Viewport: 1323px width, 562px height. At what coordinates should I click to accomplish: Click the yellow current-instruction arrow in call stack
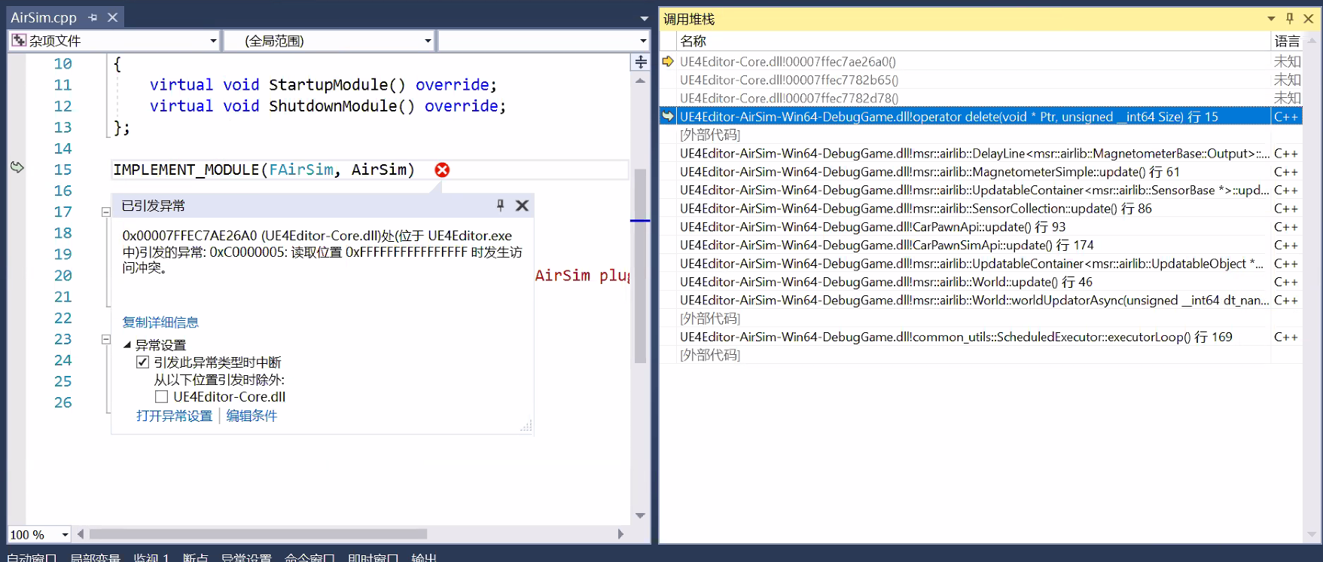pos(668,61)
